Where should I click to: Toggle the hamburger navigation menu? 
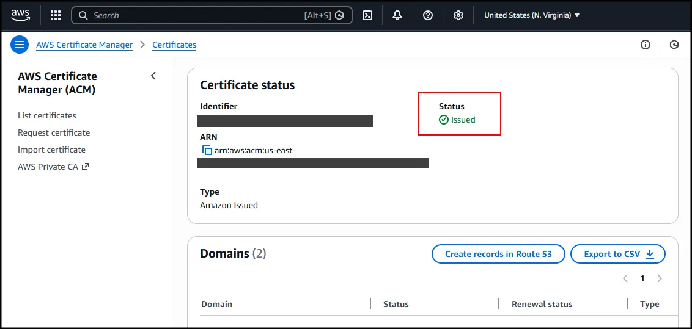[x=20, y=45]
